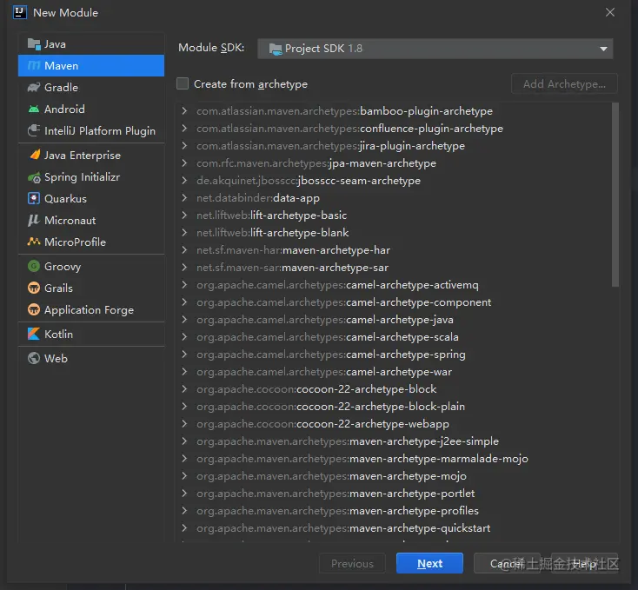Click the archetype list vertical scrollbar
Image resolution: width=638 pixels, height=590 pixels.
point(615,196)
